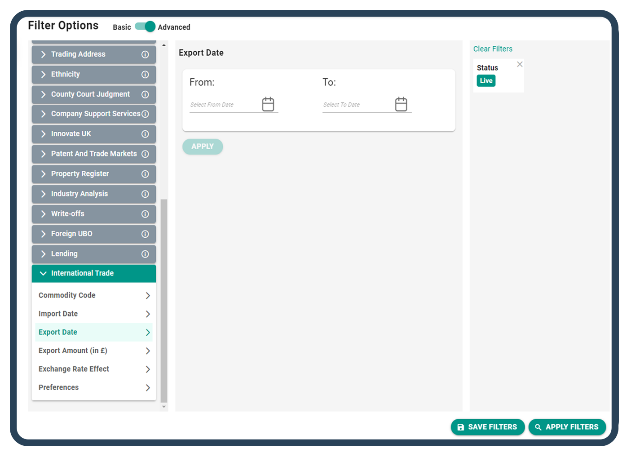Expand the Company Support Services section
This screenshot has height=462, width=627.
click(94, 114)
